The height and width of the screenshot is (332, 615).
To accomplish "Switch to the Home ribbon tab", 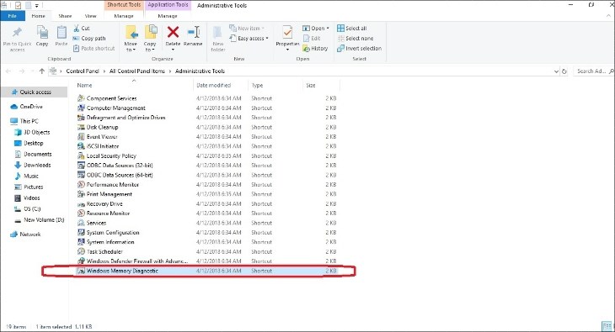I will click(39, 16).
